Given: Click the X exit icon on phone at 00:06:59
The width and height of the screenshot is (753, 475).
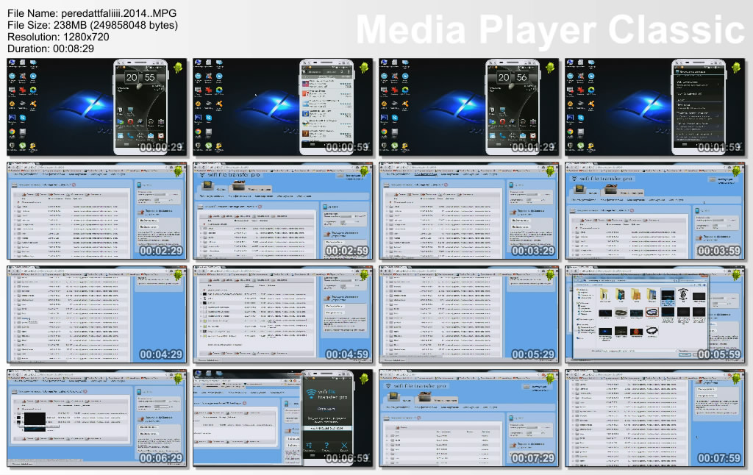Looking at the screenshot, I should click(x=345, y=446).
